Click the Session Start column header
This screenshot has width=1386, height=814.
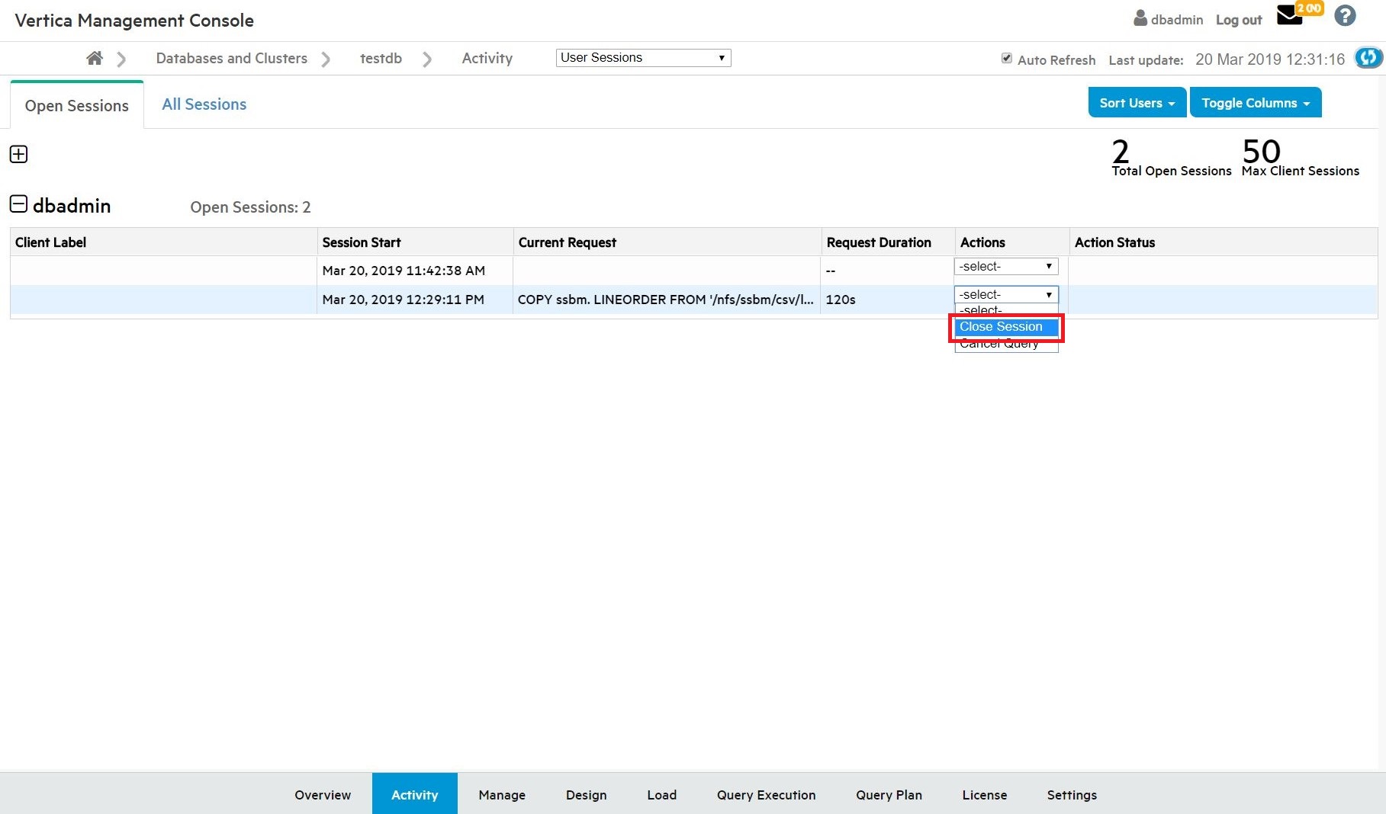(362, 242)
